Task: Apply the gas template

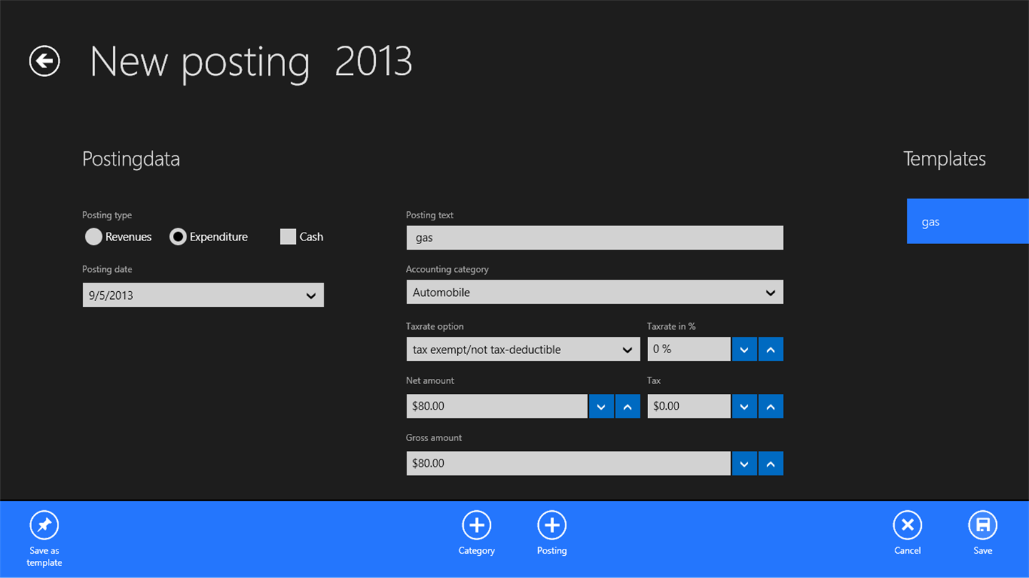Action: point(968,222)
